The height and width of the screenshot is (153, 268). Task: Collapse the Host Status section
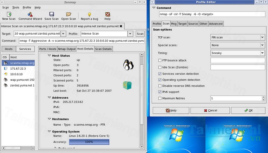click(x=49, y=56)
